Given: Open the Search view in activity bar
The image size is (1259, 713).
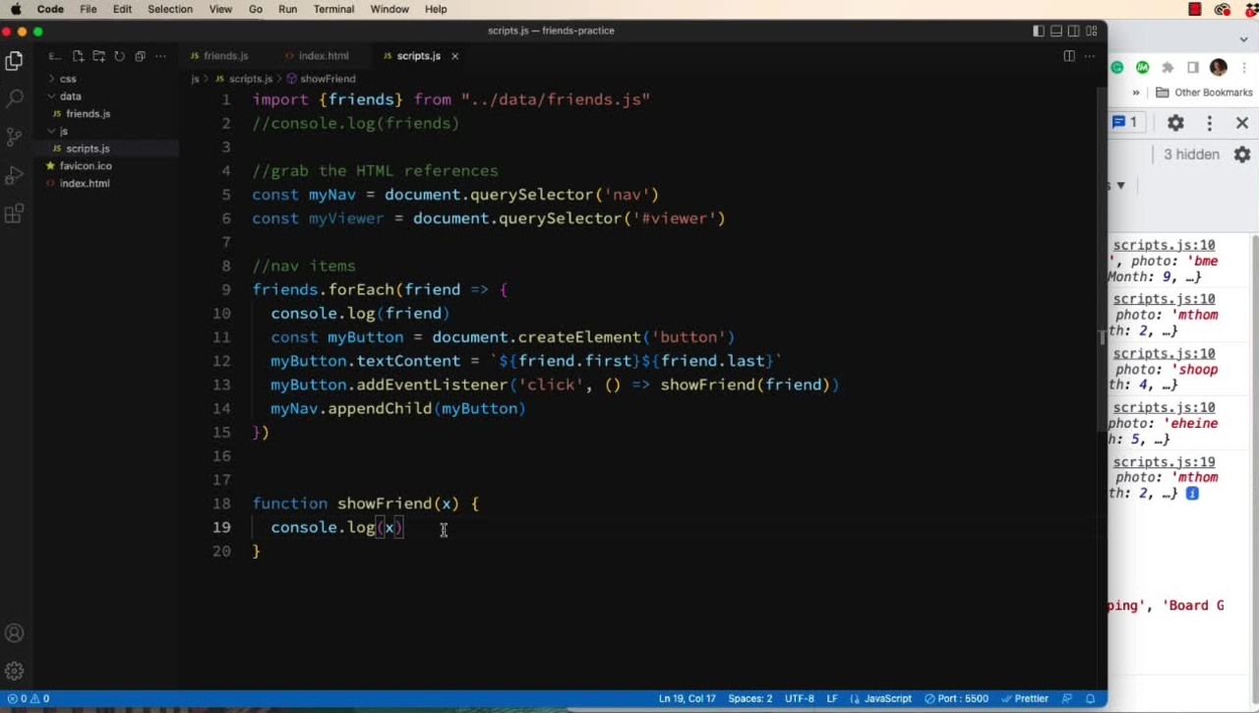Looking at the screenshot, I should tap(15, 98).
